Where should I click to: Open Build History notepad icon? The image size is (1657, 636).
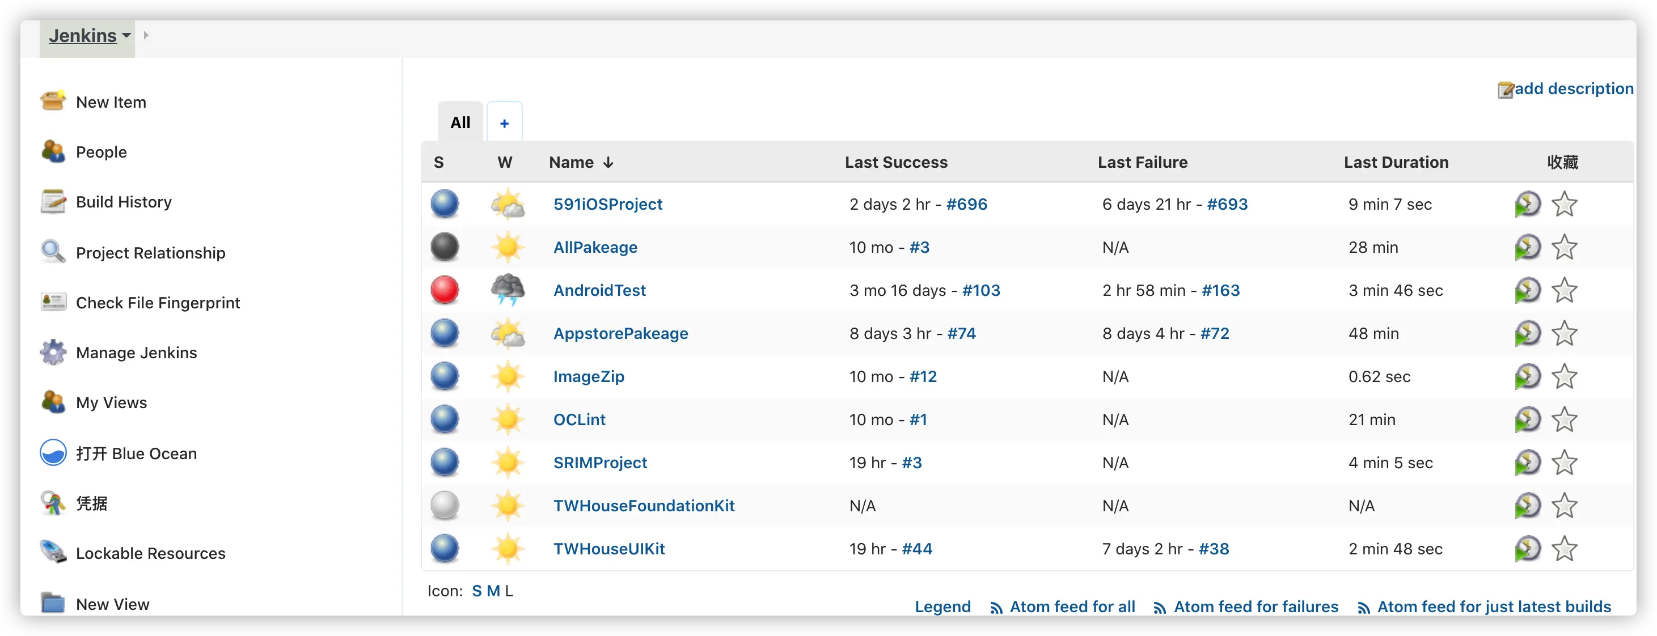(x=53, y=201)
